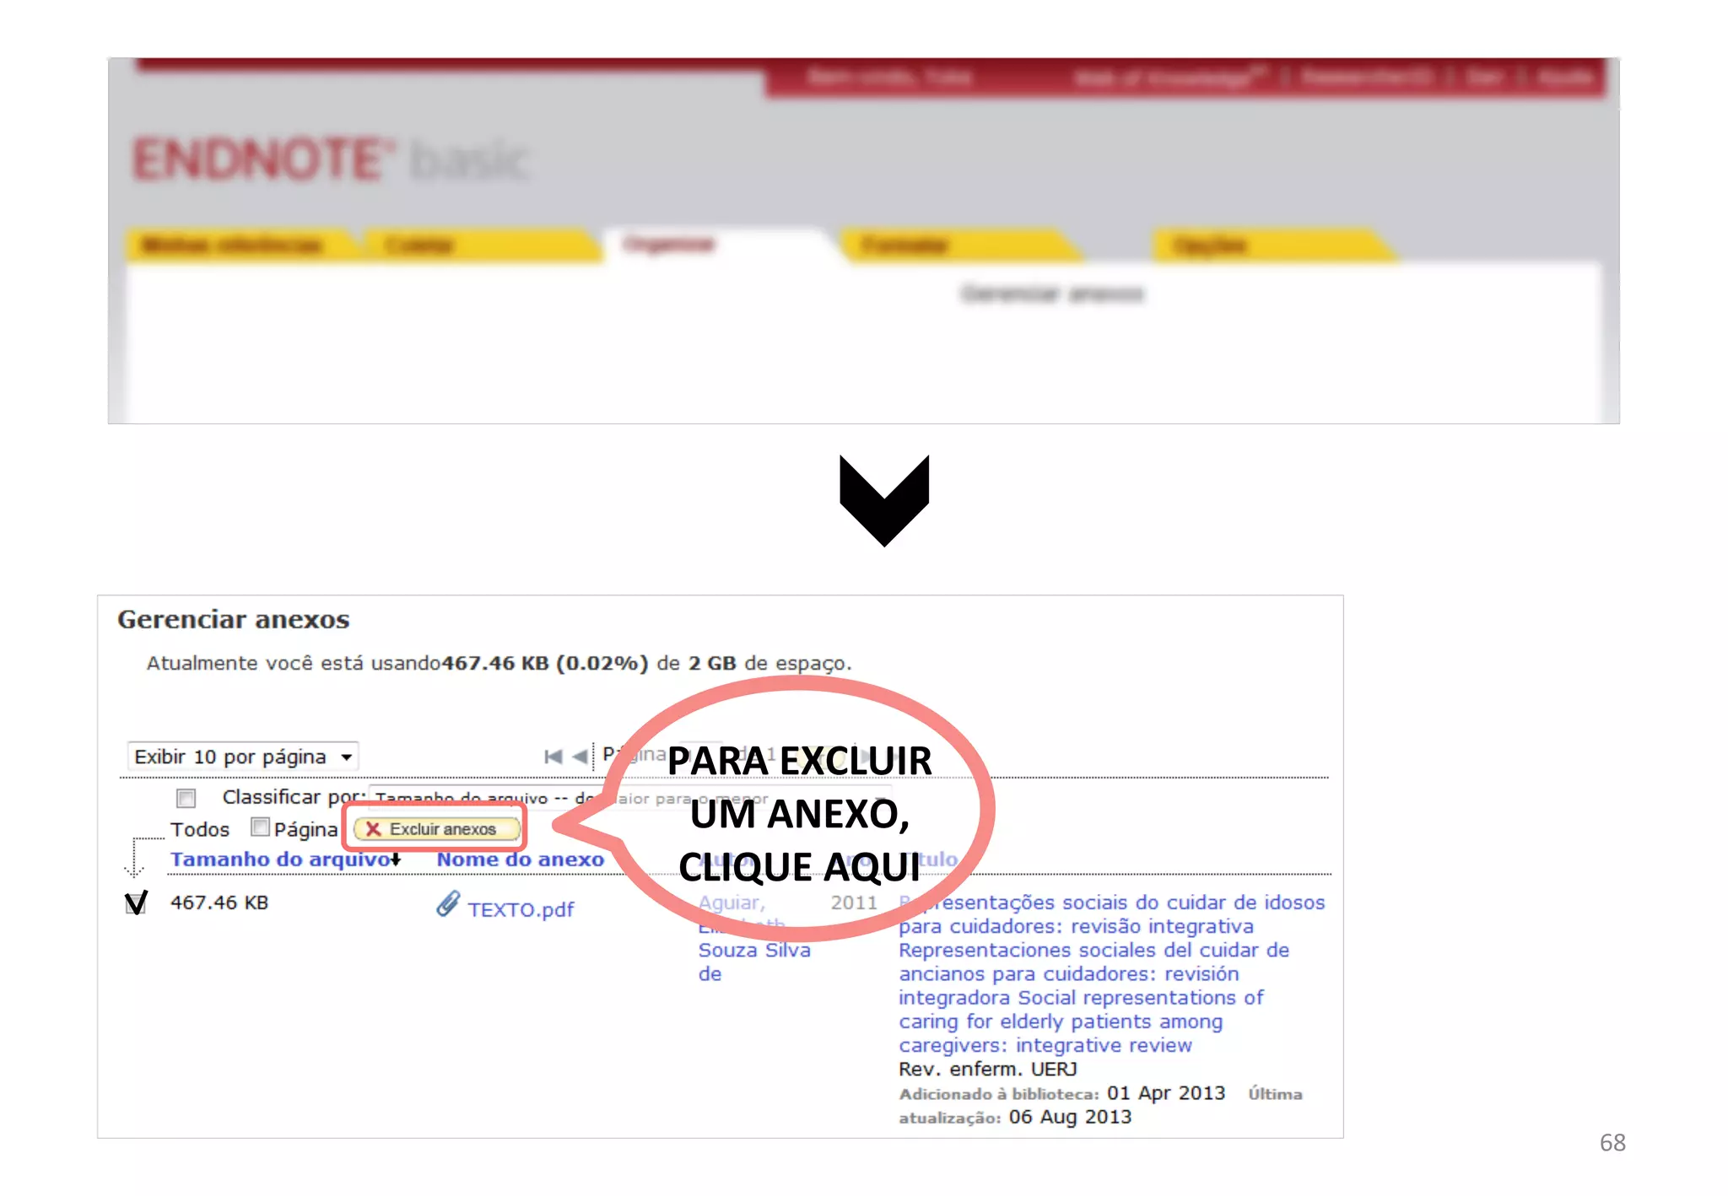Uncheck the 467.46 KB attachment row checkbox
1728x1196 pixels.
(x=136, y=903)
